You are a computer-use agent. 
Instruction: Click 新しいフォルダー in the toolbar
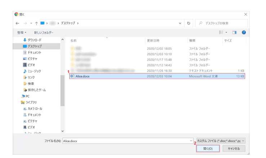pyautogui.click(x=44, y=33)
